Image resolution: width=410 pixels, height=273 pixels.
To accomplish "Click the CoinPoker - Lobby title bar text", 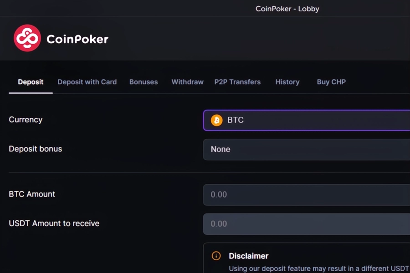I will tap(287, 8).
